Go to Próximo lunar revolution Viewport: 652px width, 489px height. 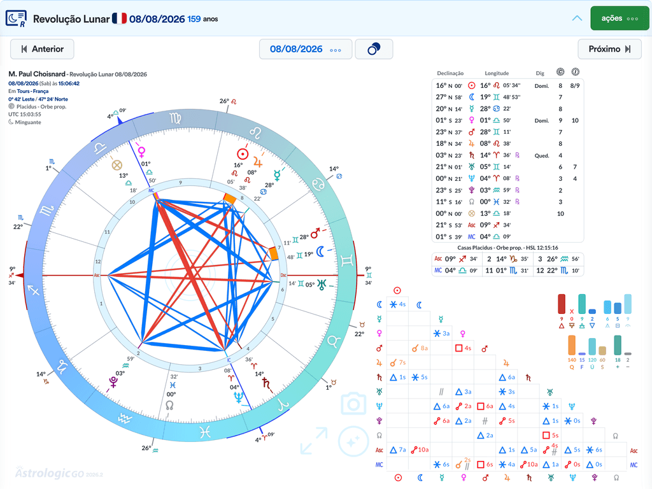[609, 49]
